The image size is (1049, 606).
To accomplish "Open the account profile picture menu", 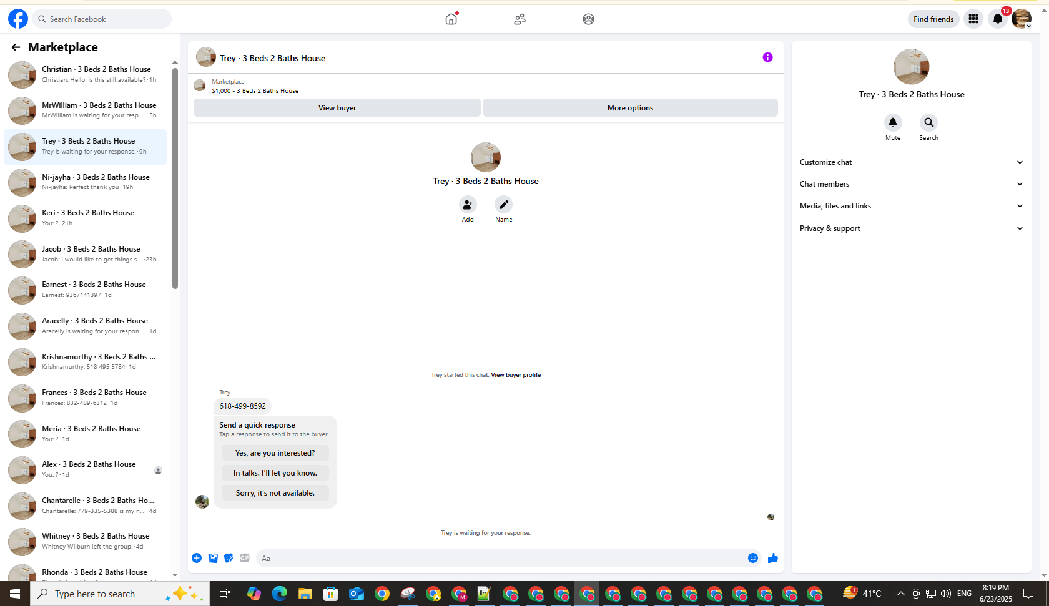I will [1022, 19].
